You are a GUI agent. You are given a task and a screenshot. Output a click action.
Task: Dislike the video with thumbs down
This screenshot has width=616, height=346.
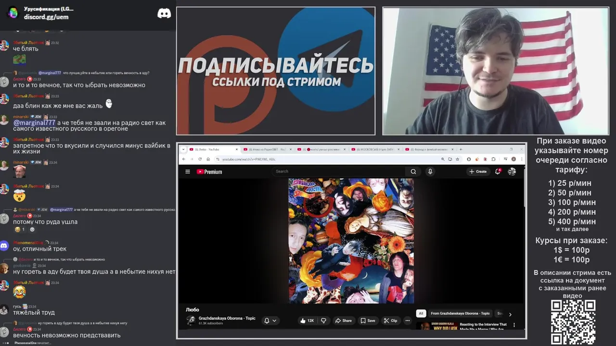tap(323, 321)
